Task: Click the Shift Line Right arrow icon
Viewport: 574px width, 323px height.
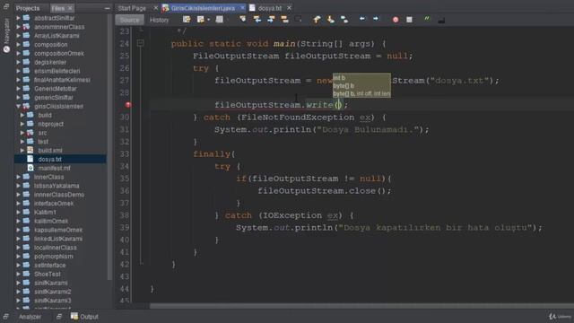Action: (x=376, y=19)
